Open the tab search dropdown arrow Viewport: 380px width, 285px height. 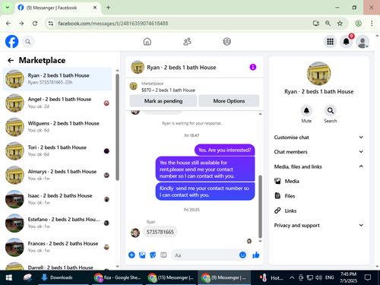pyautogui.click(x=8, y=8)
